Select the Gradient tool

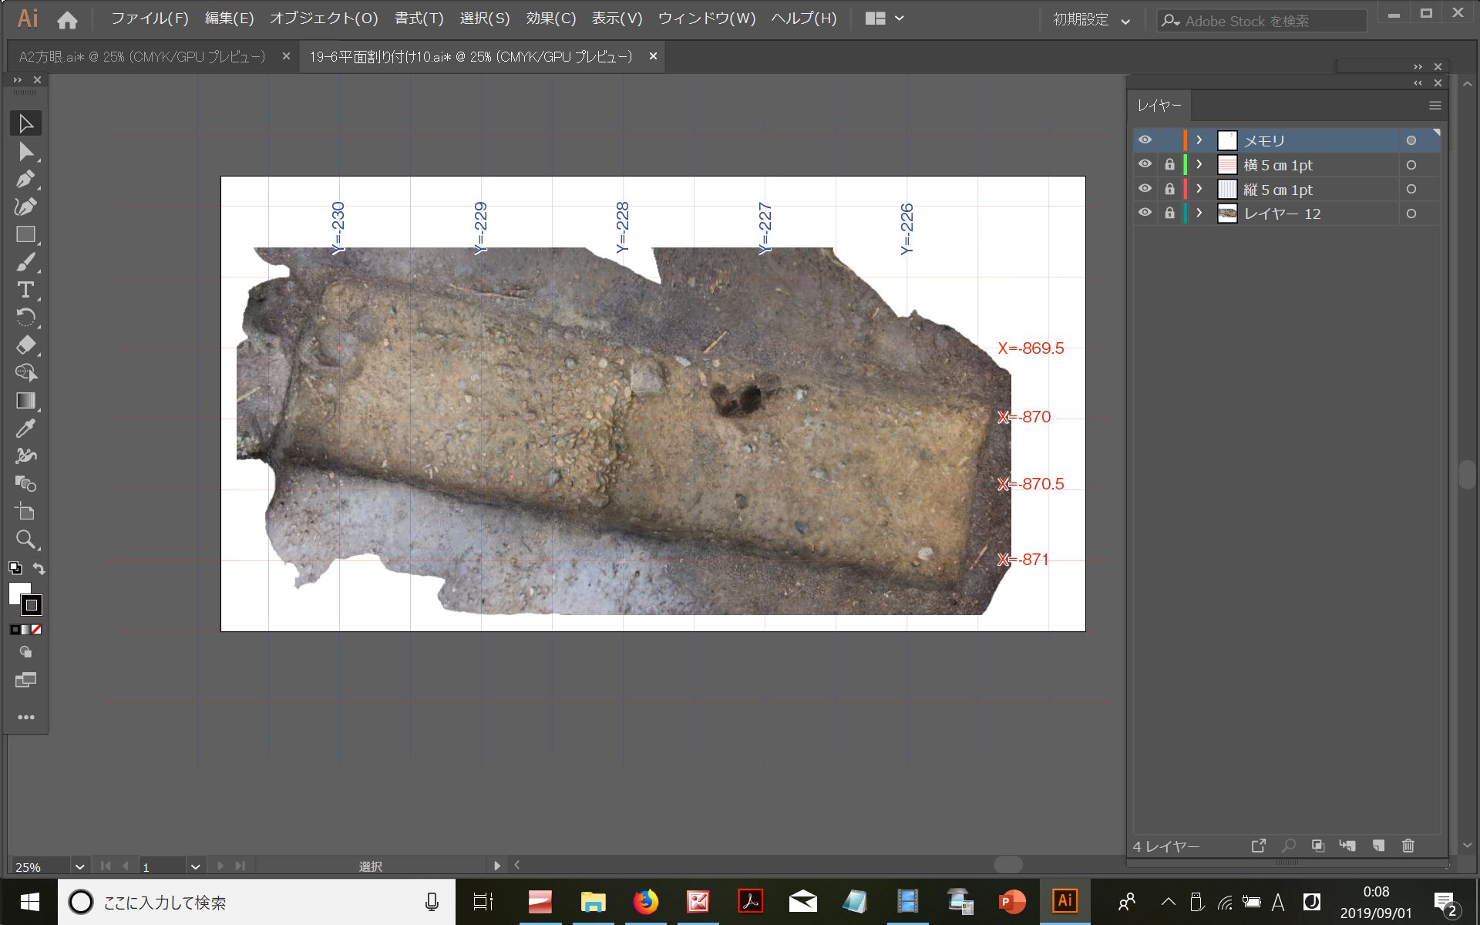tap(25, 401)
